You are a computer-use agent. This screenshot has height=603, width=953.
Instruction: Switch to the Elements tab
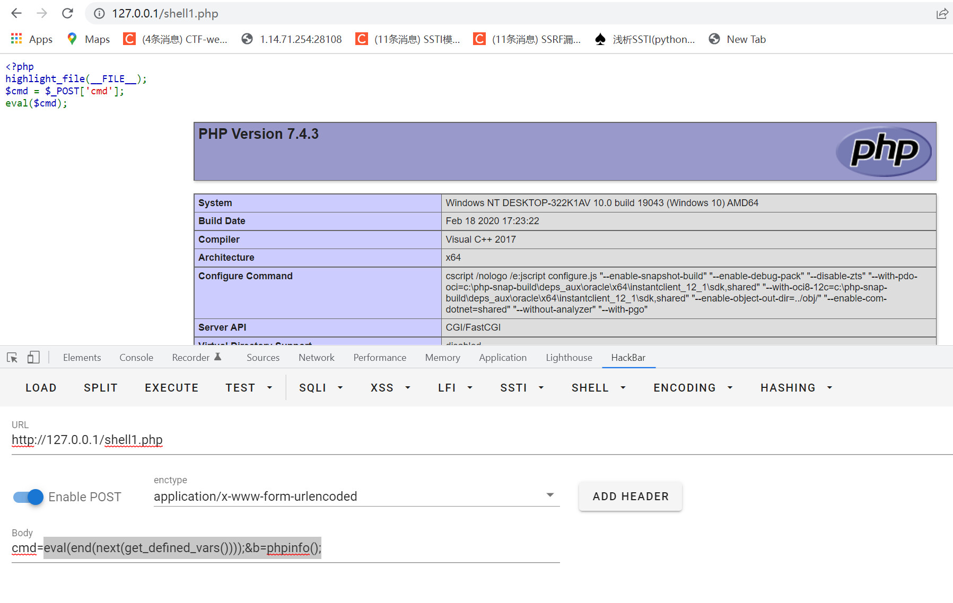pyautogui.click(x=82, y=358)
